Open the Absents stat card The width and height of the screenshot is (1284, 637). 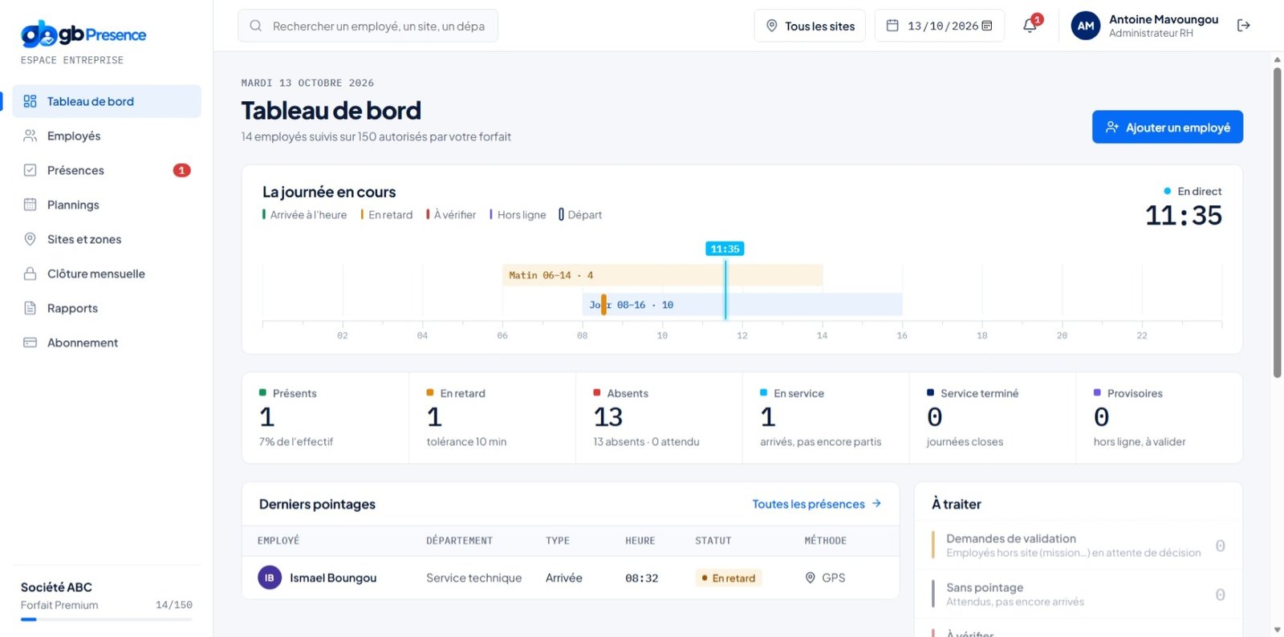pos(659,417)
